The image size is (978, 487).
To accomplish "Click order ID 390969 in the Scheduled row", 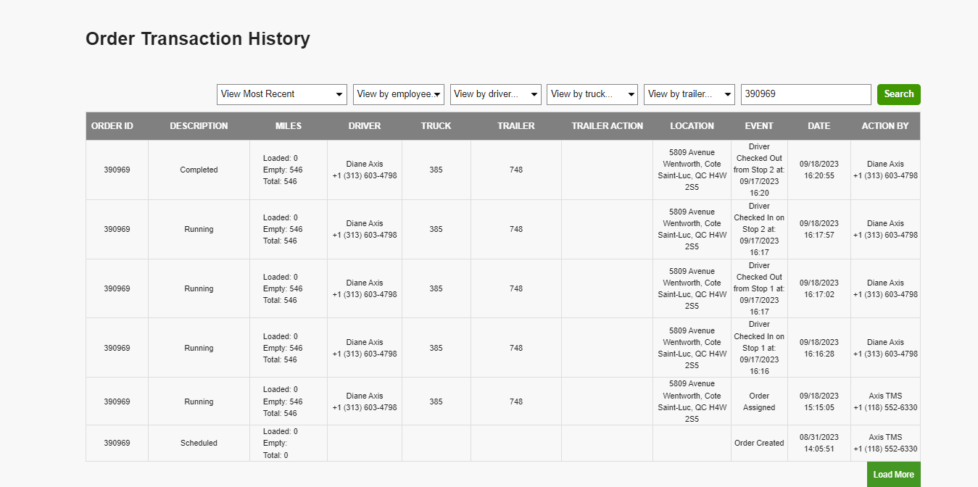I will (x=117, y=443).
